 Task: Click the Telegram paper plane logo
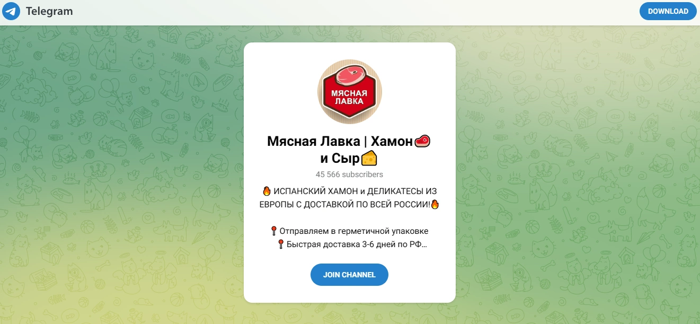(11, 11)
